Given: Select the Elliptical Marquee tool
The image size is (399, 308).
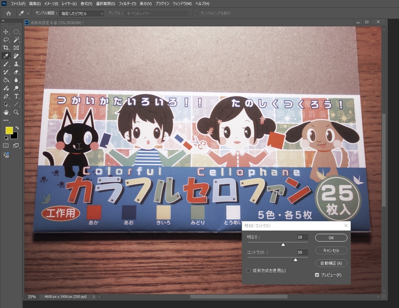Looking at the screenshot, I should click(x=16, y=32).
